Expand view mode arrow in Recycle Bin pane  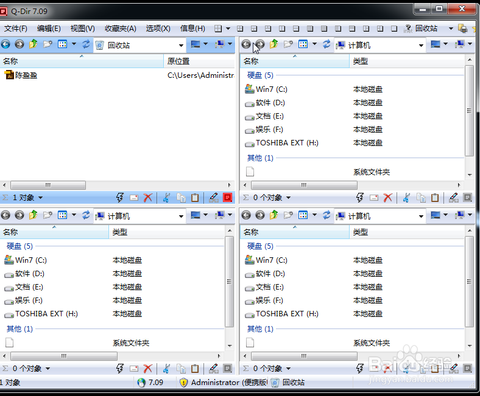click(x=74, y=44)
